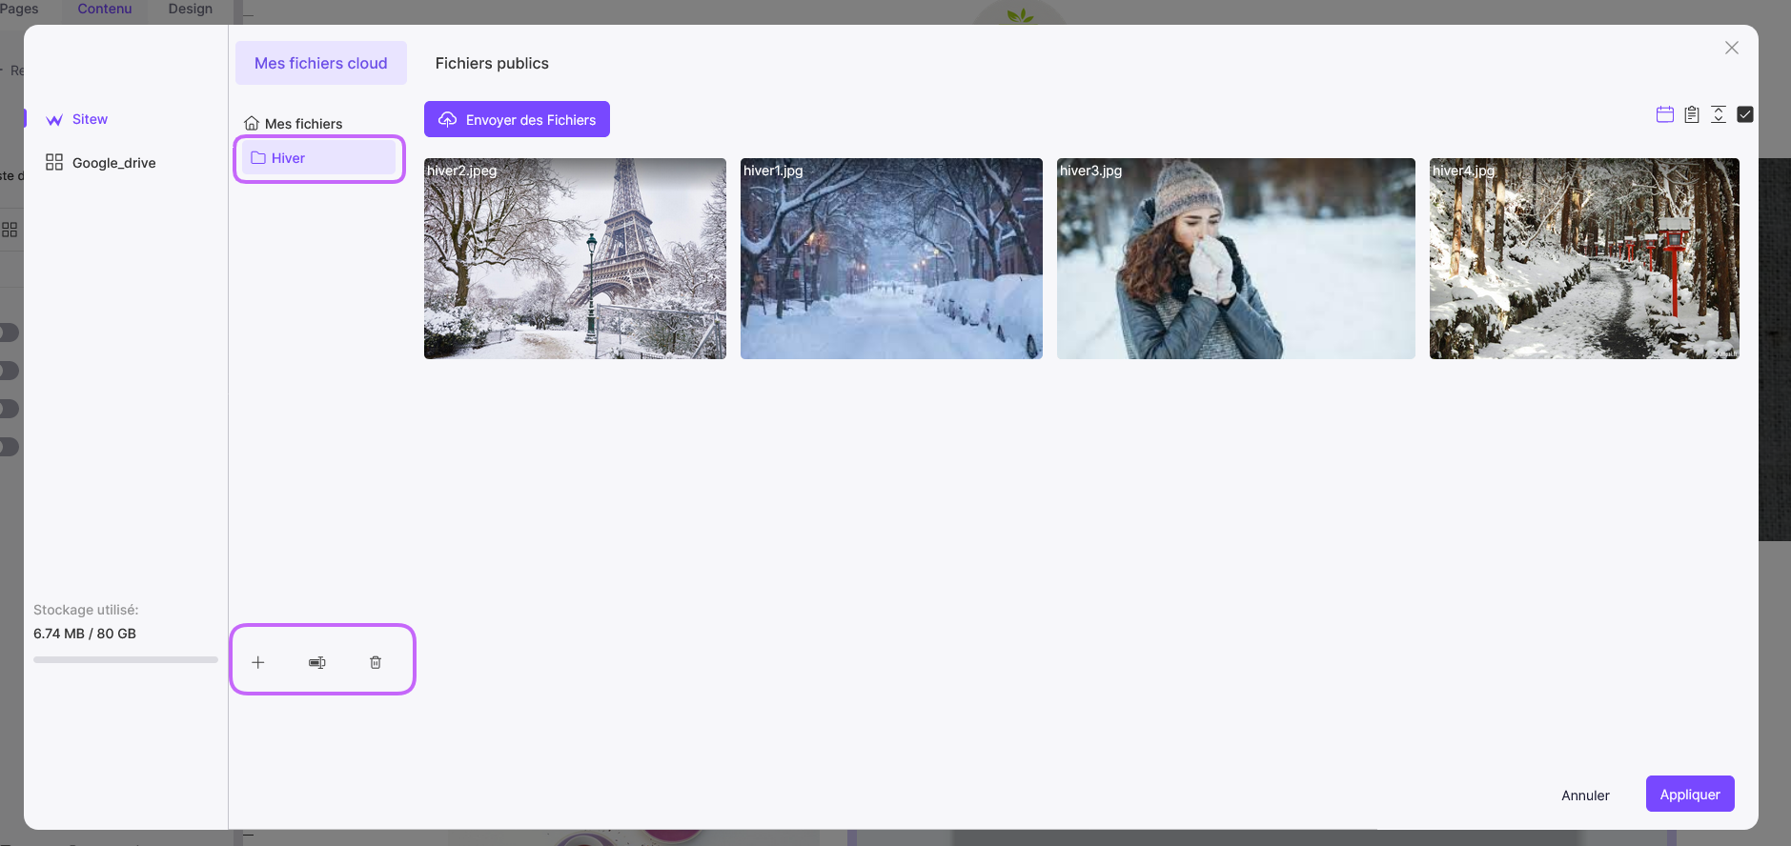Click the plus icon to add folder
Viewport: 1791px width, 846px height.
pos(258,662)
